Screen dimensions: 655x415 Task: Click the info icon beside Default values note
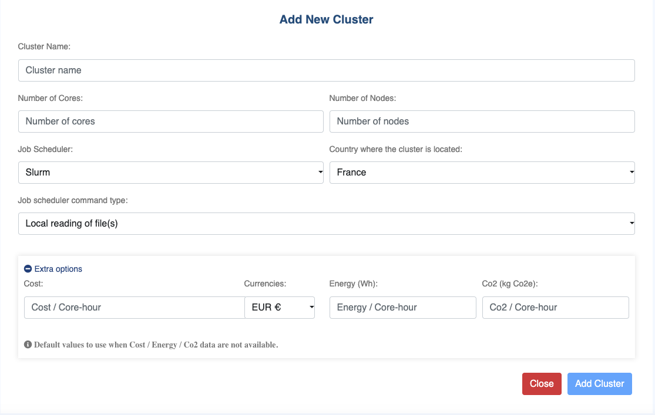28,345
